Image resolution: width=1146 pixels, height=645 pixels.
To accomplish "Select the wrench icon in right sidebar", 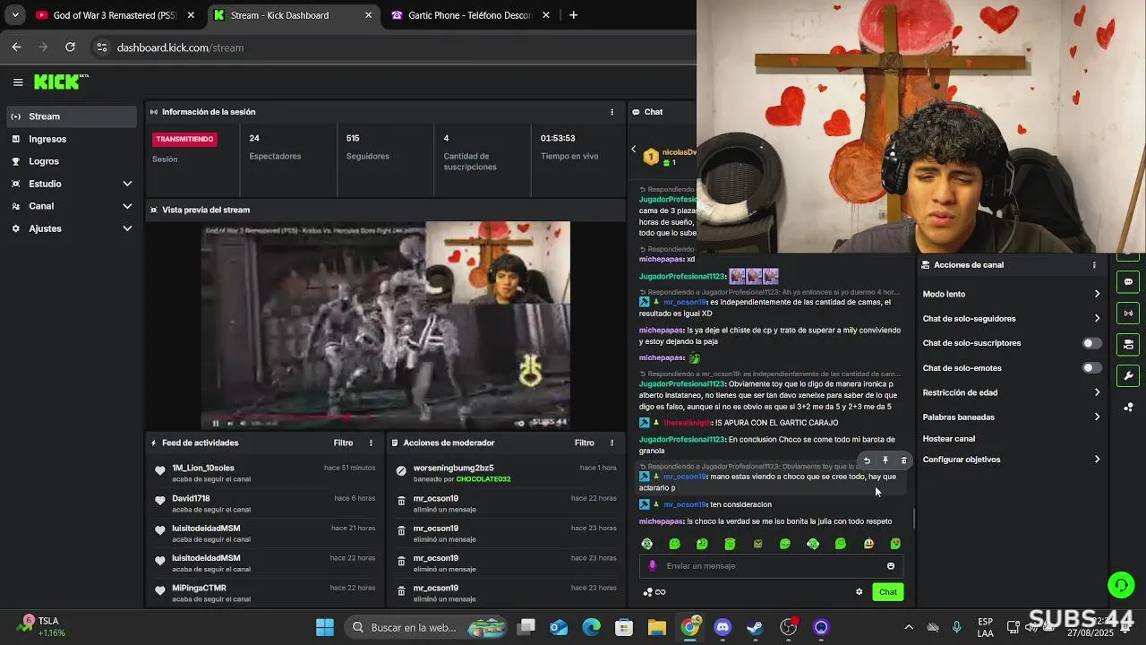I will point(1128,375).
